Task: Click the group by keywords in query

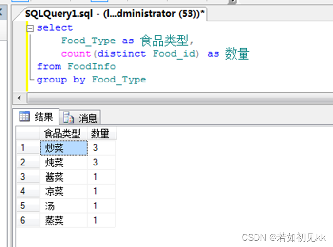Action: [x=61, y=80]
